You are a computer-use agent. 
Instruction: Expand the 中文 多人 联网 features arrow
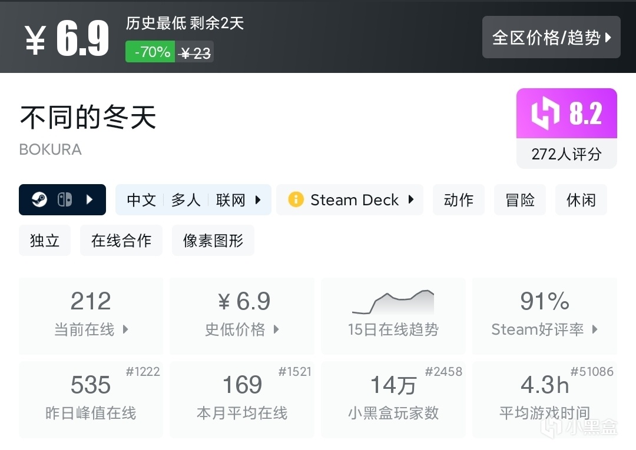(258, 200)
